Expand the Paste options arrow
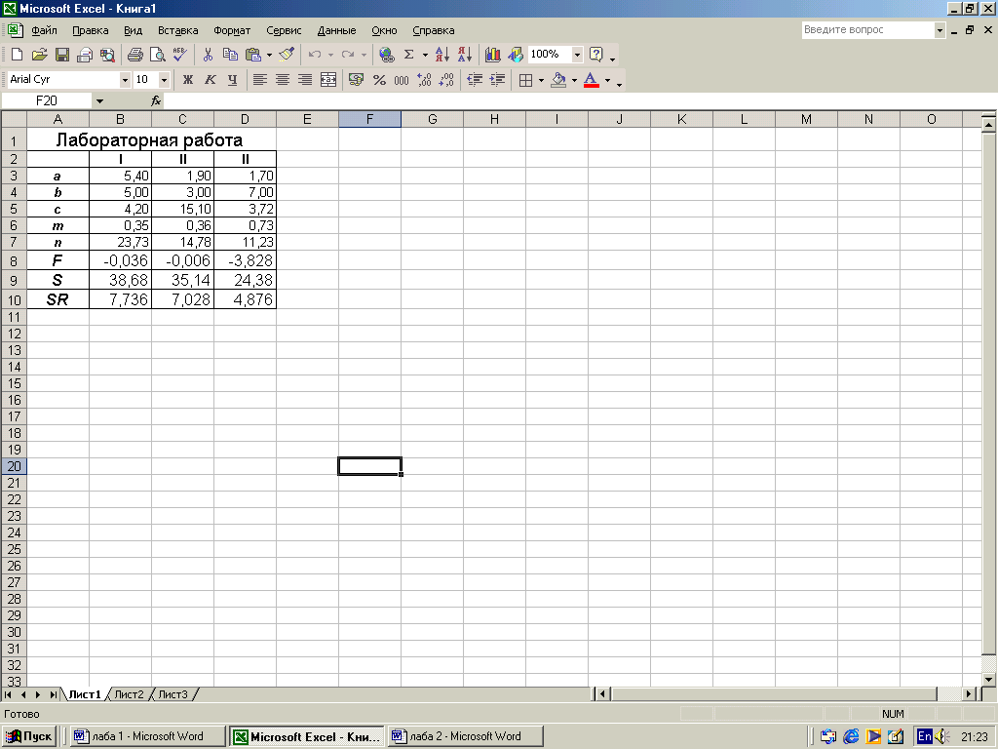The width and height of the screenshot is (998, 749). [269, 56]
